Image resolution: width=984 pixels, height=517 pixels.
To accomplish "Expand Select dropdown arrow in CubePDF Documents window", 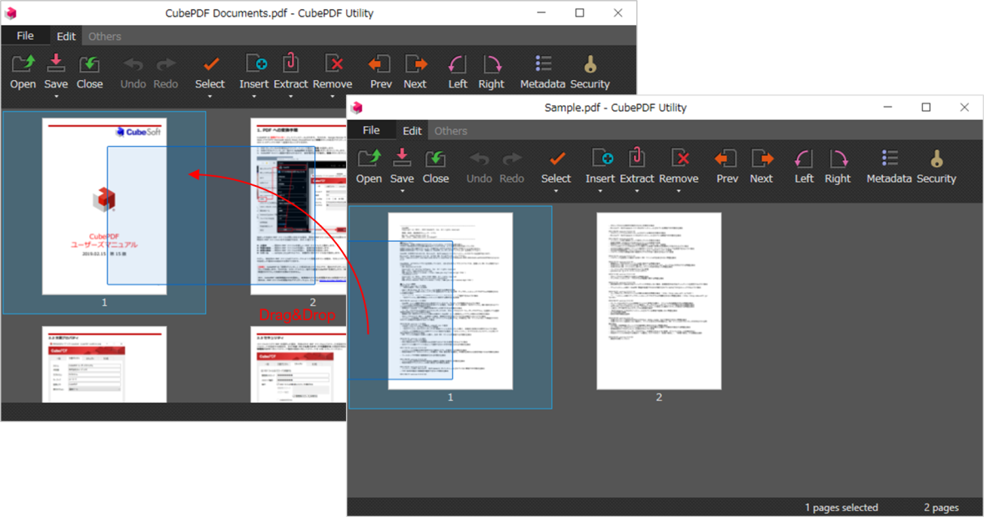I will [x=209, y=96].
